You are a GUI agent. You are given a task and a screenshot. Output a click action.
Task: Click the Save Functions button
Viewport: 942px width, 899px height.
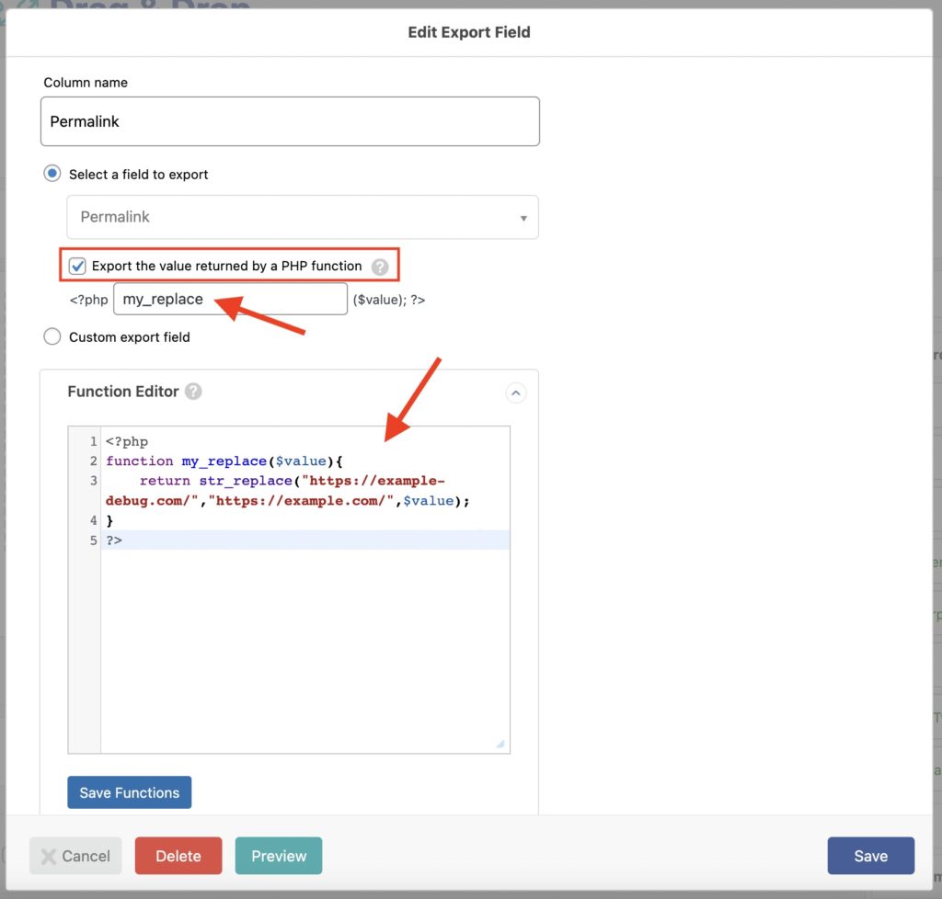(129, 791)
